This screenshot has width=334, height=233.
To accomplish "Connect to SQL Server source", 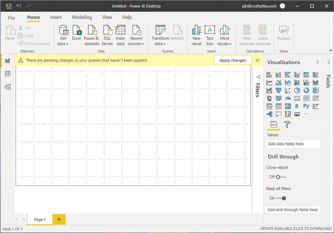I will pos(107,35).
